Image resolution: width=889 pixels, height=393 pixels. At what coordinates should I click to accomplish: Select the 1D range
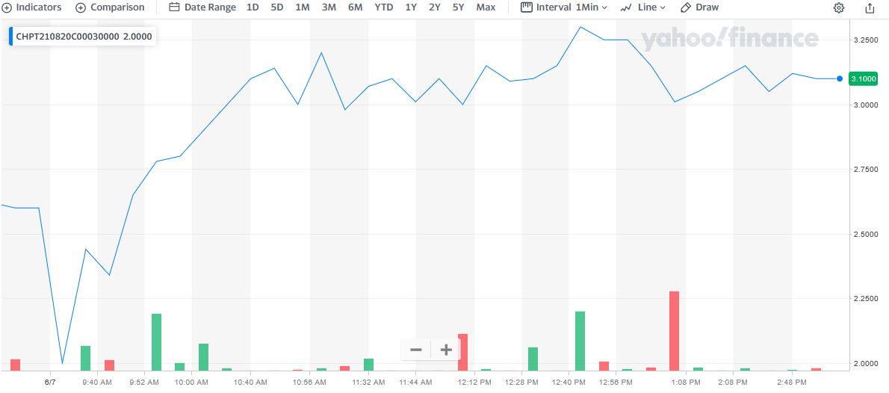pos(253,7)
